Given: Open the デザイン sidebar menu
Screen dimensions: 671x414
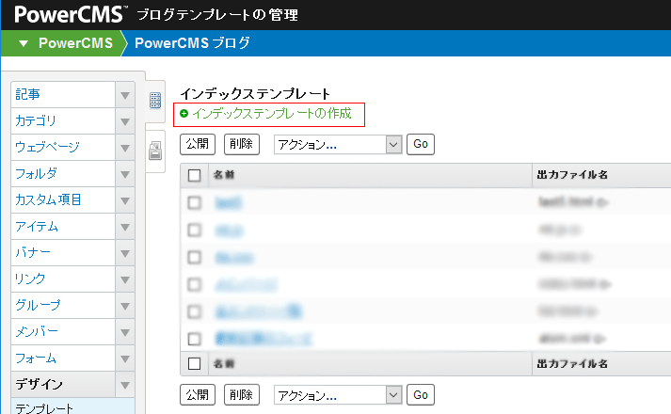Looking at the screenshot, I should [x=63, y=385].
